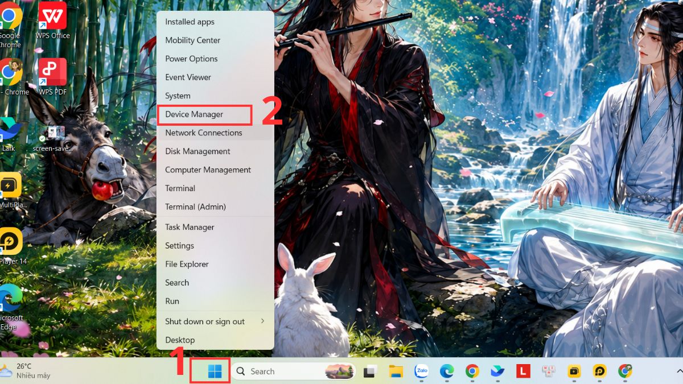The height and width of the screenshot is (384, 683).
Task: Select the MultiPlayer desktop shortcut
Action: (x=10, y=191)
